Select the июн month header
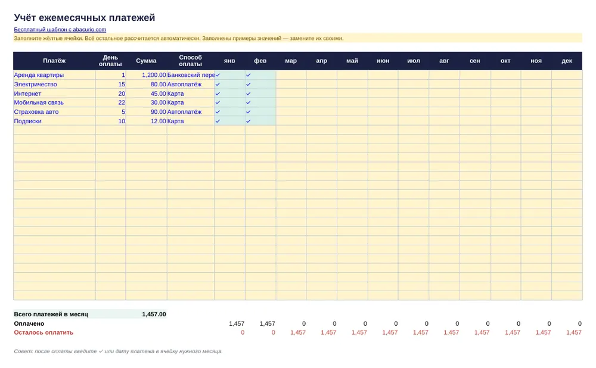The image size is (596, 368). tap(383, 61)
